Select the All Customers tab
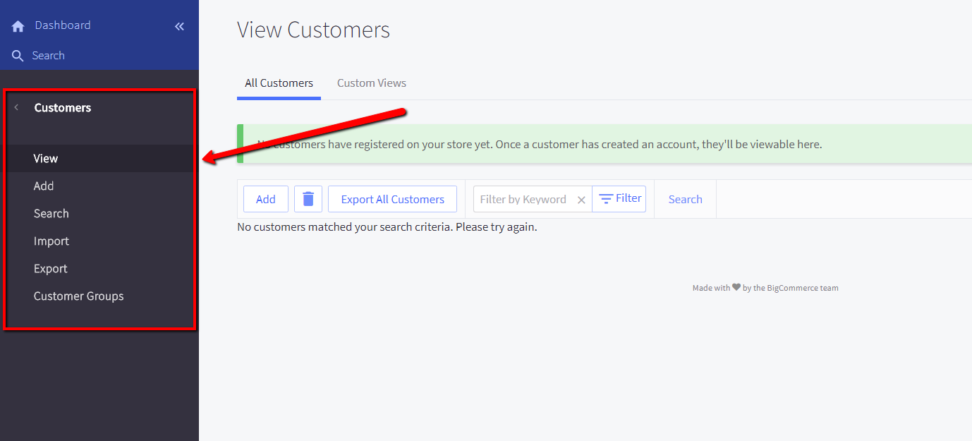 coord(279,83)
